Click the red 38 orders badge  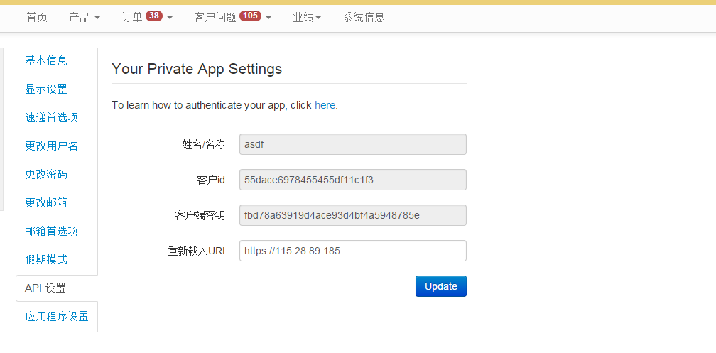point(154,16)
